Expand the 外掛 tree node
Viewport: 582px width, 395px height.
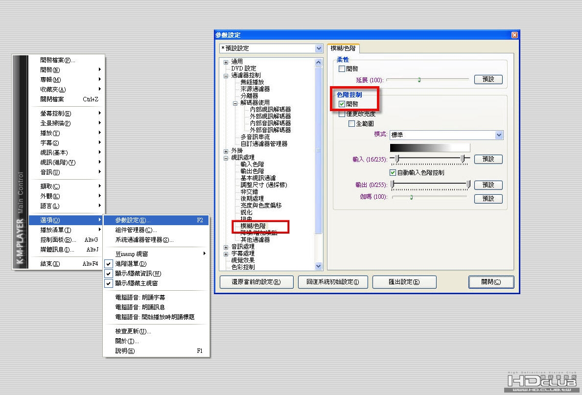pos(226,151)
